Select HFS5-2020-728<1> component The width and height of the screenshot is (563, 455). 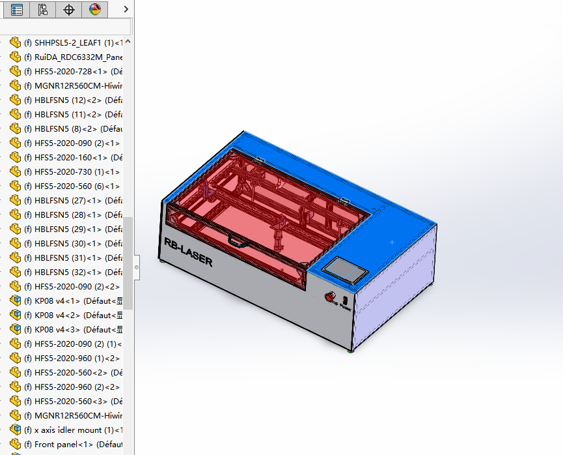(x=73, y=72)
